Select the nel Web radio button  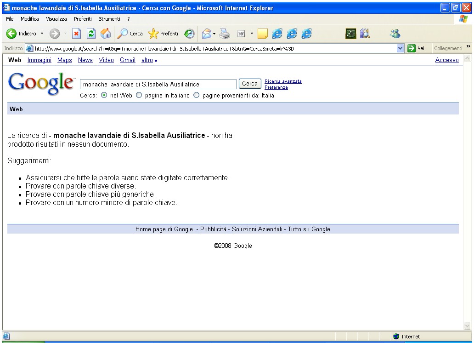point(104,95)
